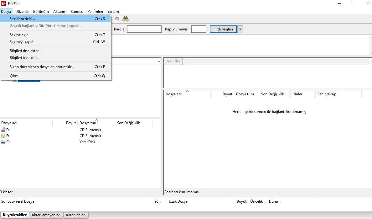Focus the Parola password field

click(144, 29)
